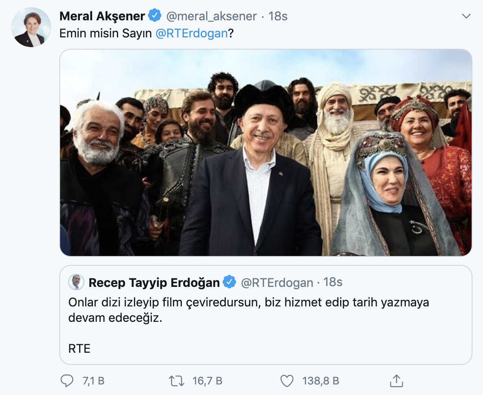Open the @RTErdogan handle in quoted tweet
The width and height of the screenshot is (483, 395).
tap(277, 283)
